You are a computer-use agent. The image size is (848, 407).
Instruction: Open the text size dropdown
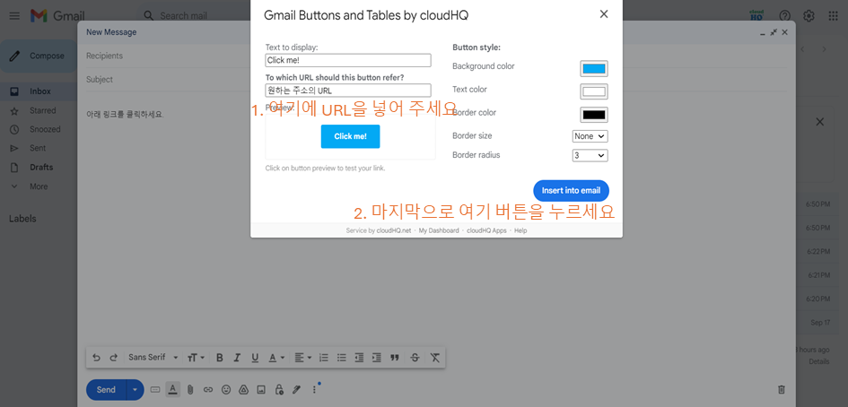click(197, 358)
